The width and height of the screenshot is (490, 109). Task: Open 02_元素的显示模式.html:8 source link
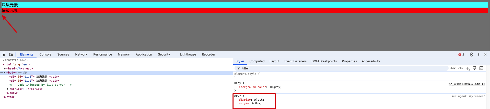[x=466, y=84]
